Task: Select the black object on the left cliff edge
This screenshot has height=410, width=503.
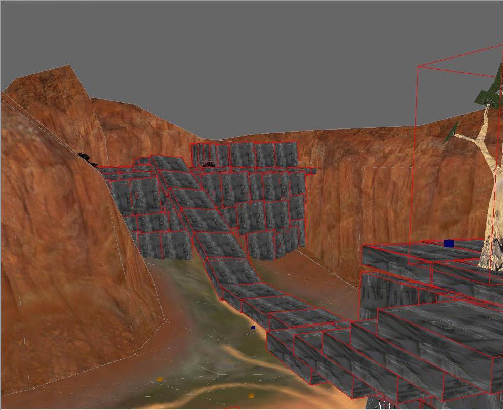Action: [87, 160]
